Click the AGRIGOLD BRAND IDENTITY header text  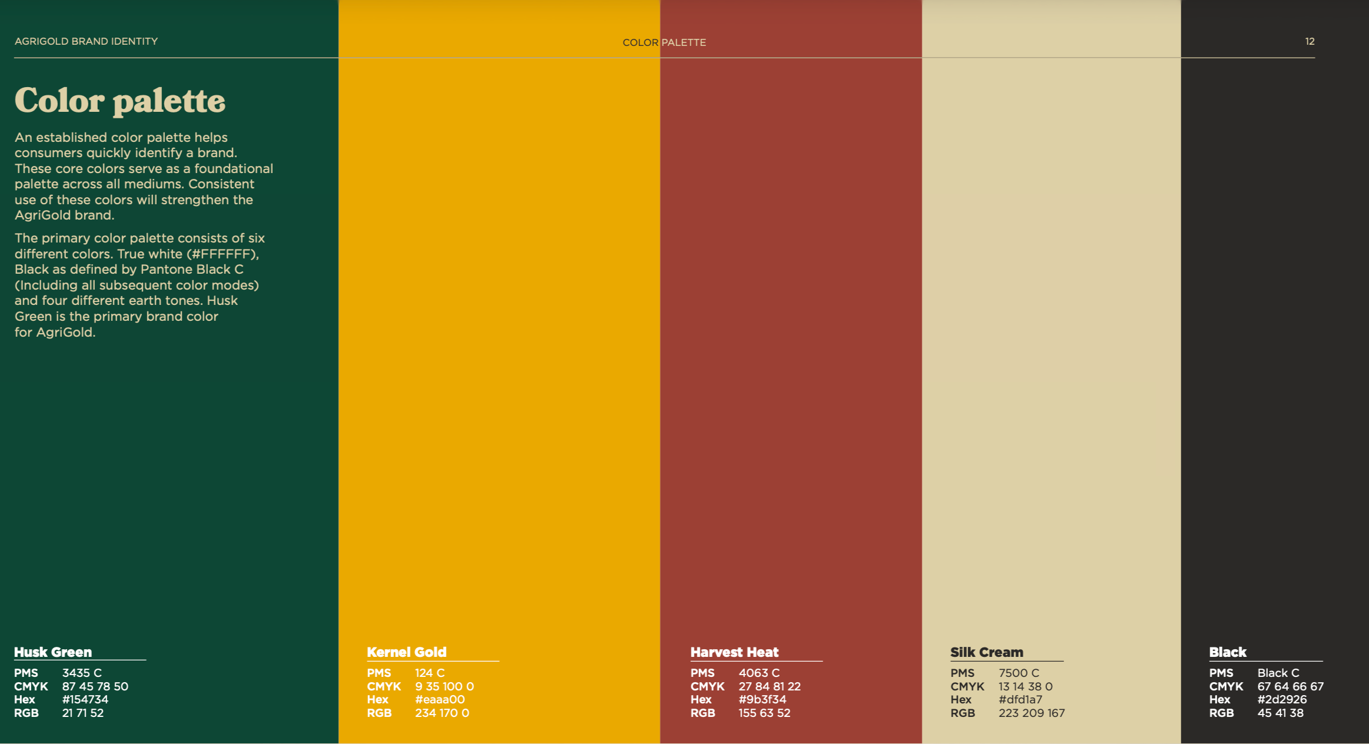point(86,41)
